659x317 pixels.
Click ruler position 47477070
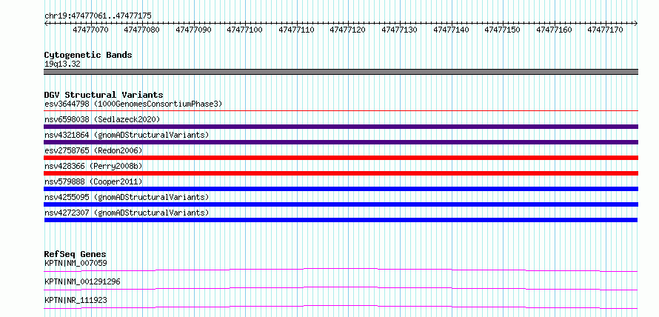click(90, 30)
